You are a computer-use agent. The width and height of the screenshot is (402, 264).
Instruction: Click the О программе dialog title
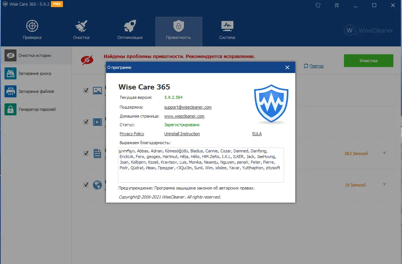click(119, 67)
